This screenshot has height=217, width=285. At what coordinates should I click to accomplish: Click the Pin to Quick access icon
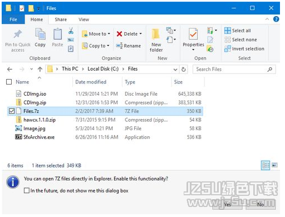coord(18,34)
